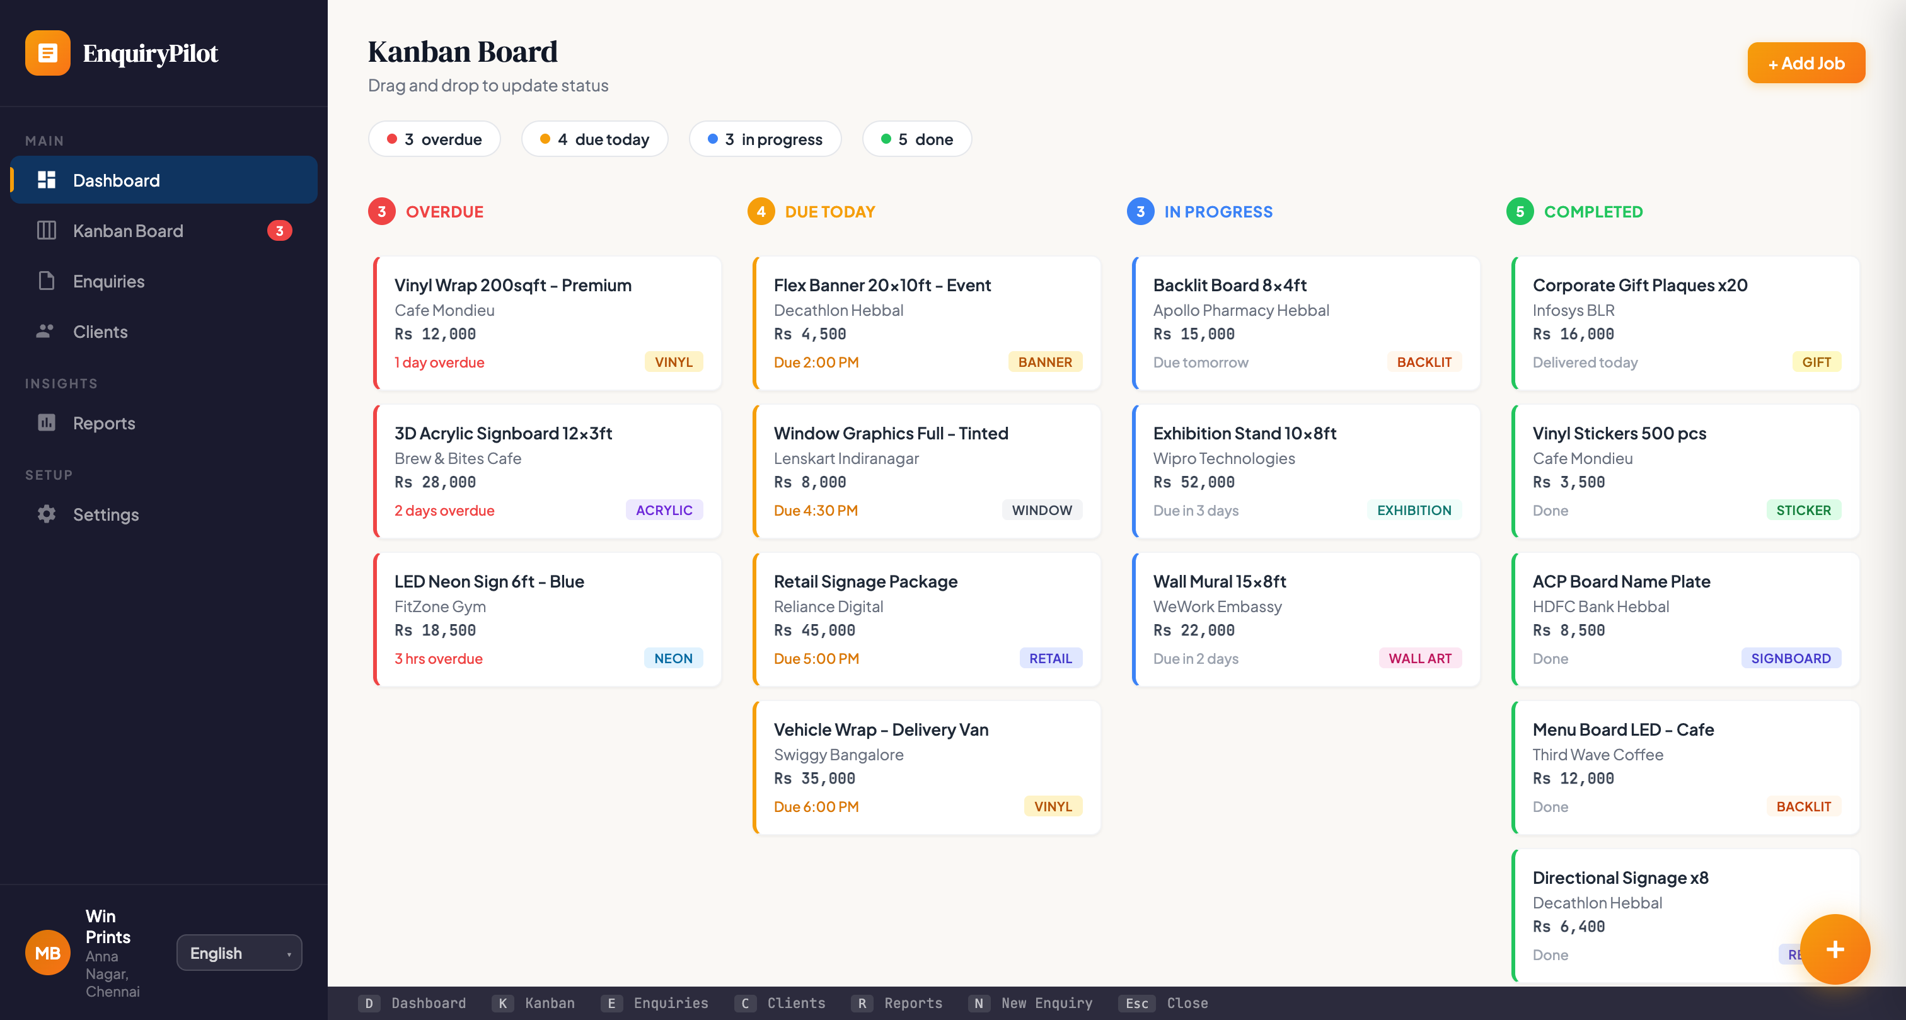
Task: Open the Kanban Board via its columns icon
Action: tap(46, 230)
